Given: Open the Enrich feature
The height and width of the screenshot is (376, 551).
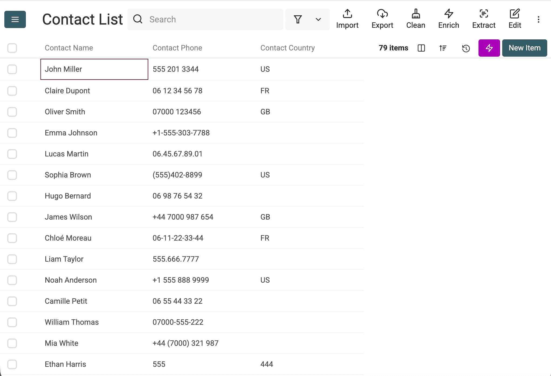Looking at the screenshot, I should pos(448,19).
